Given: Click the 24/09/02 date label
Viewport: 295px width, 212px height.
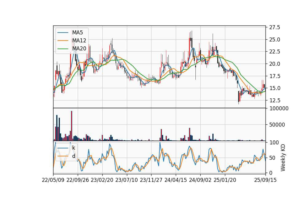Looking at the screenshot, I should click(x=200, y=180).
